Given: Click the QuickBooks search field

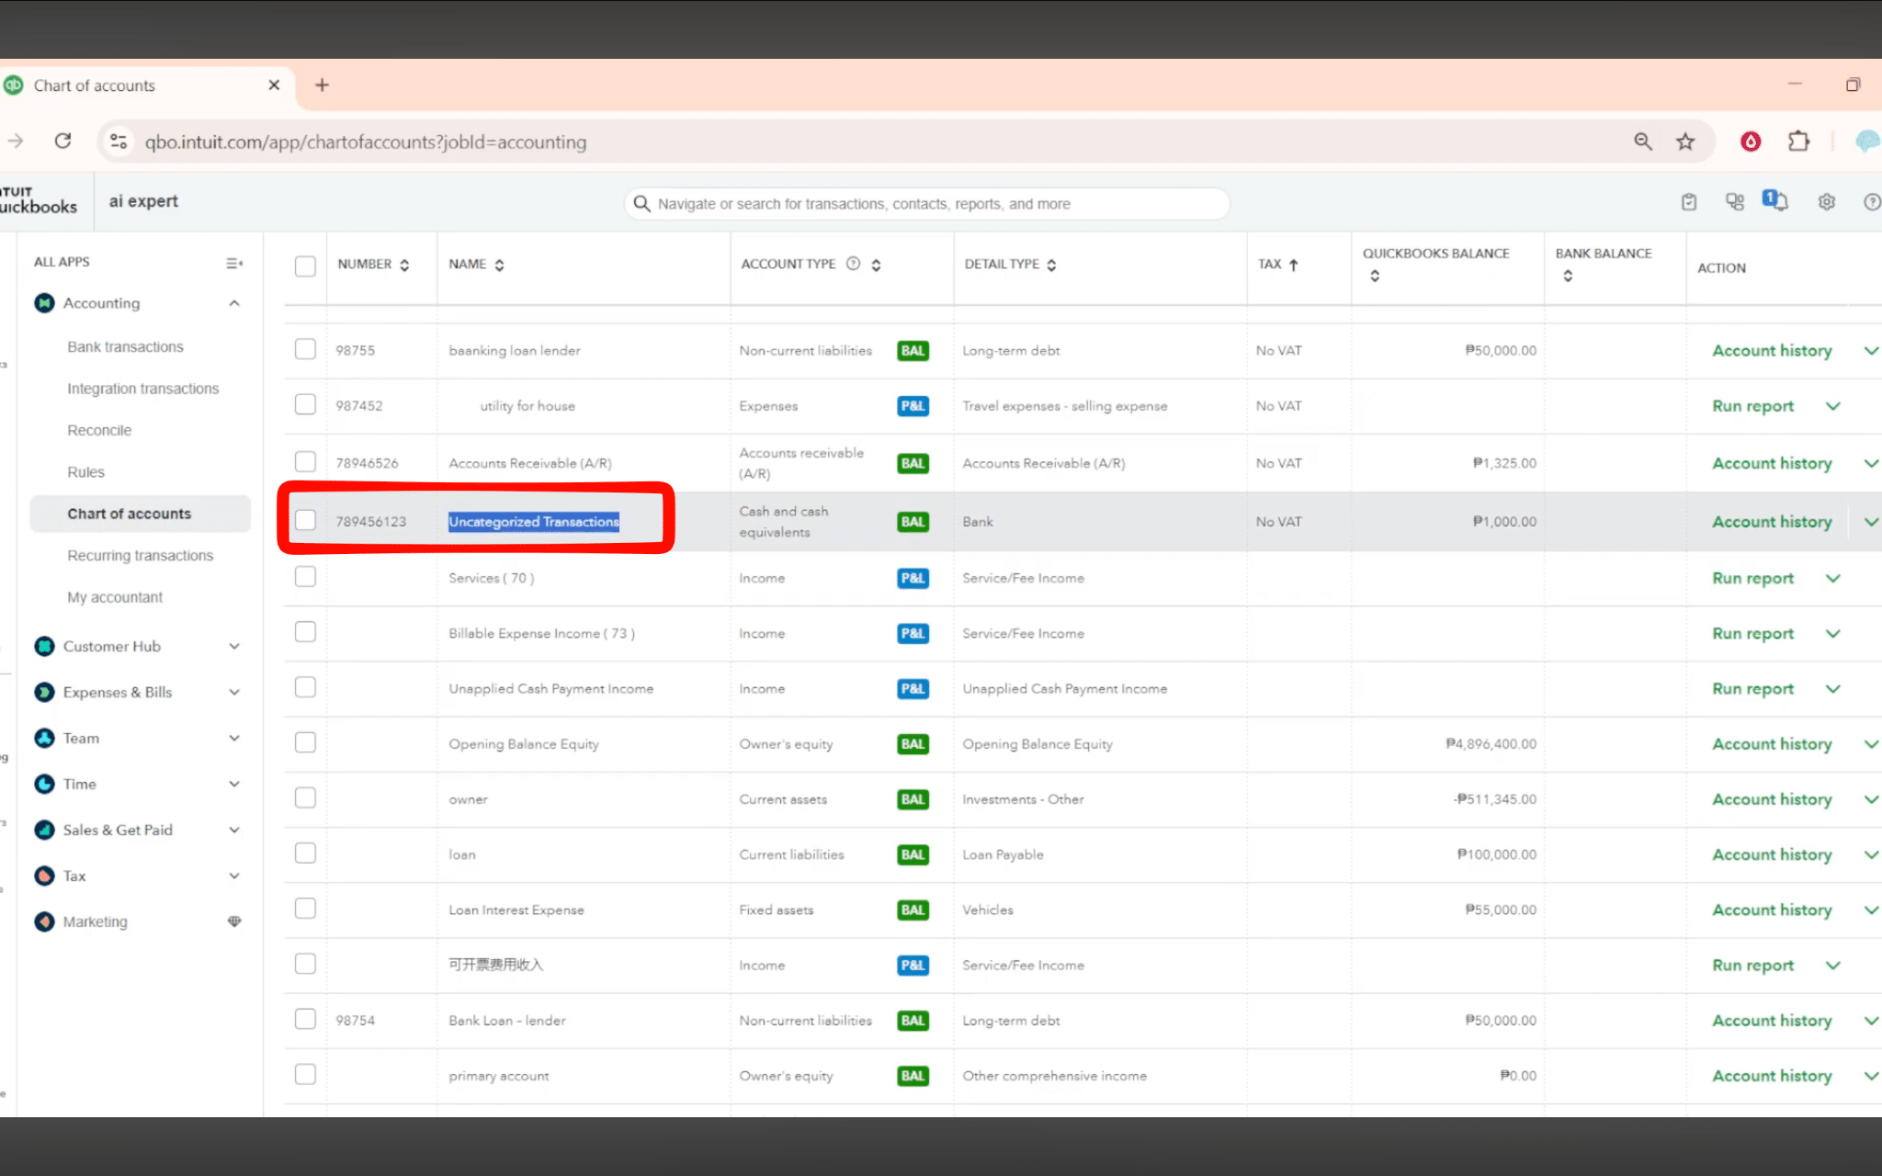Looking at the screenshot, I should [x=926, y=203].
